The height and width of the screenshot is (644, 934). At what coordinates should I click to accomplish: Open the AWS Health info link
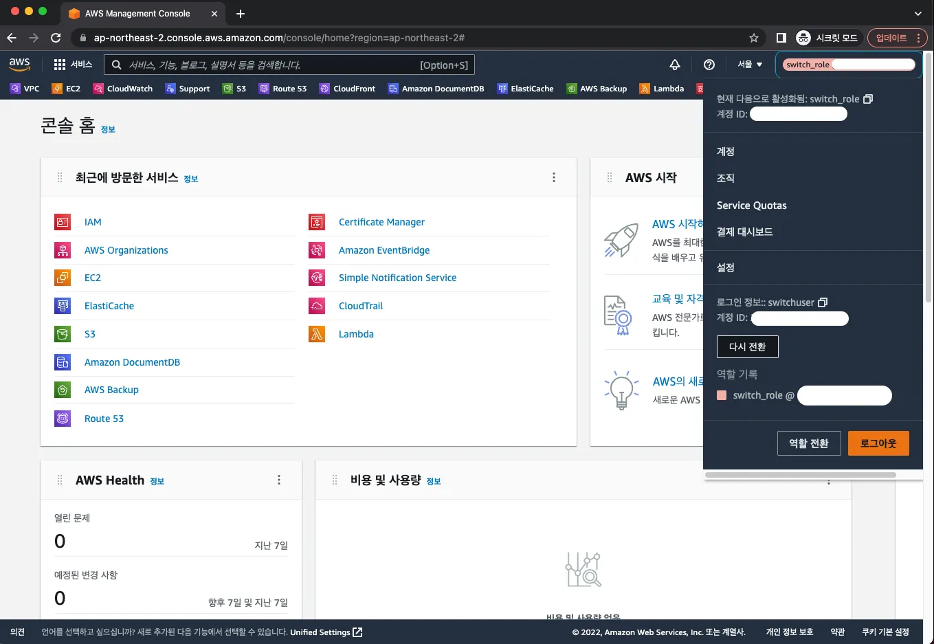pyautogui.click(x=157, y=481)
